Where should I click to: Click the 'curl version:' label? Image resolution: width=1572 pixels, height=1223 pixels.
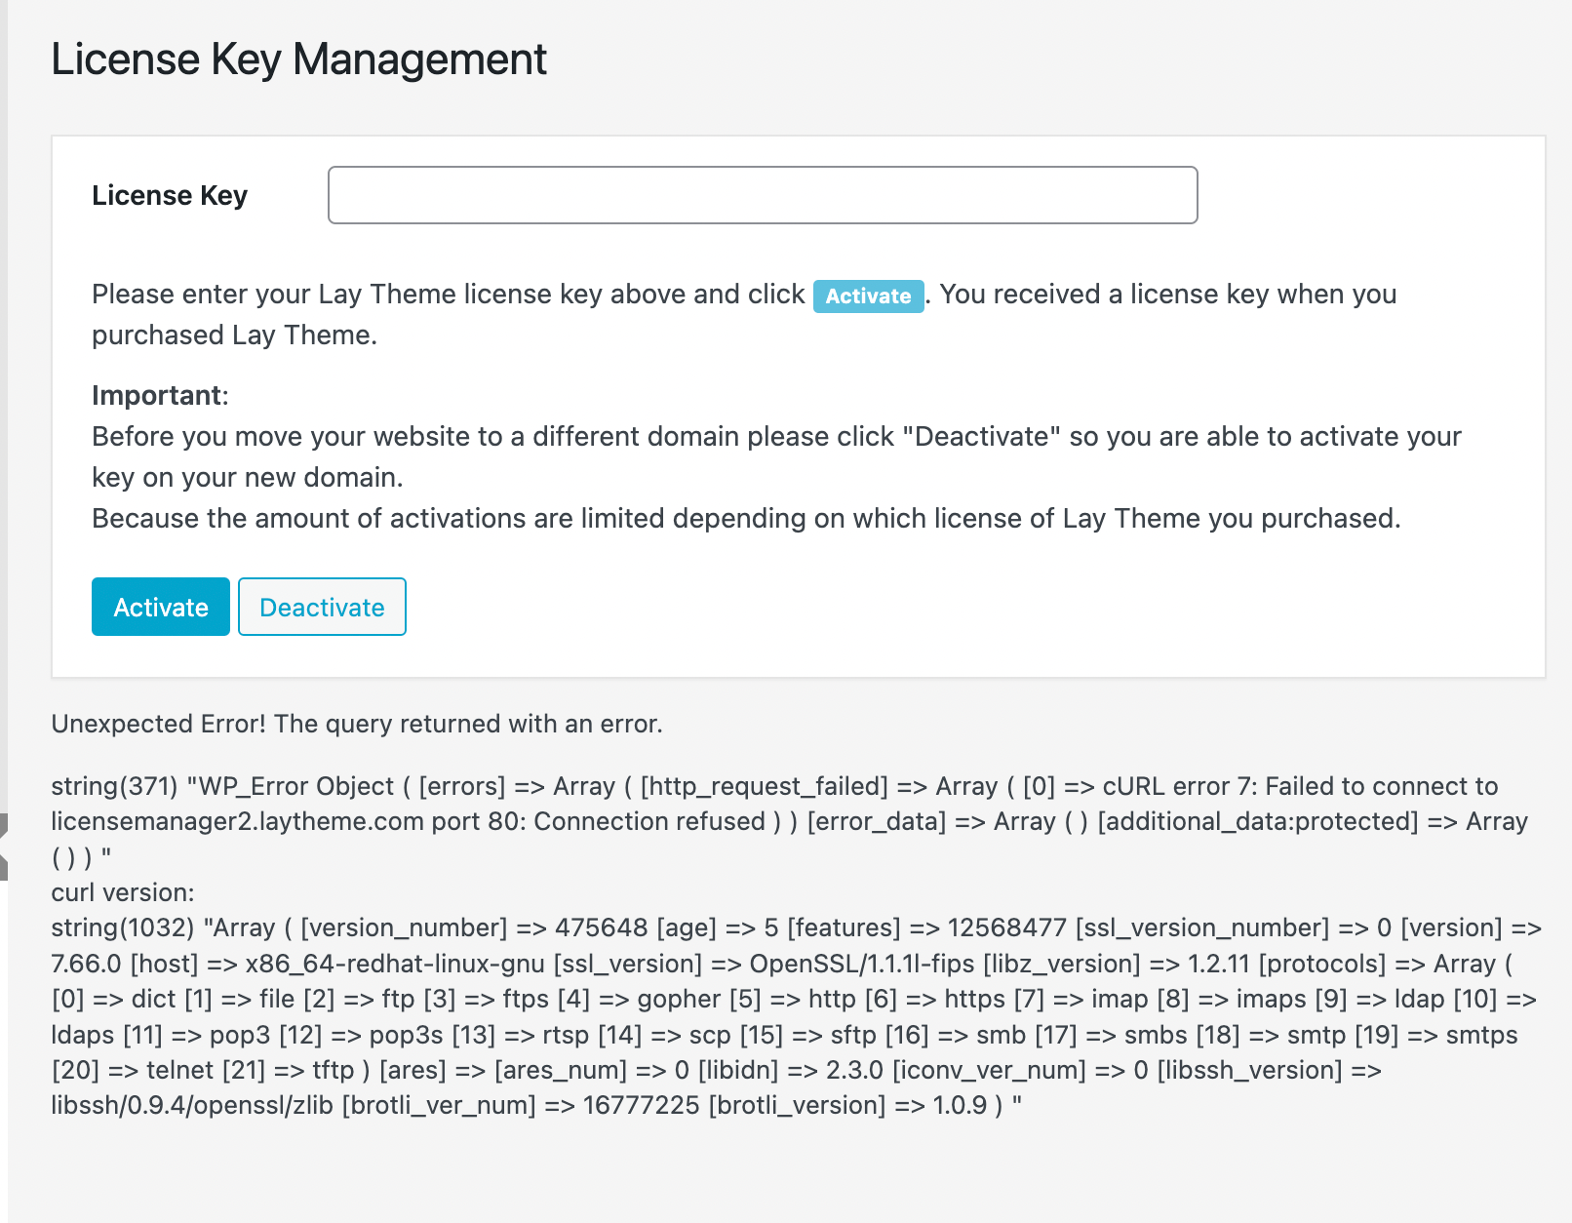click(x=123, y=892)
